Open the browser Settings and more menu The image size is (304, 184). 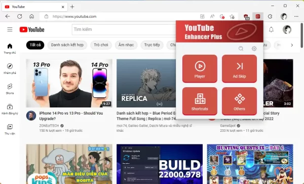tap(296, 17)
